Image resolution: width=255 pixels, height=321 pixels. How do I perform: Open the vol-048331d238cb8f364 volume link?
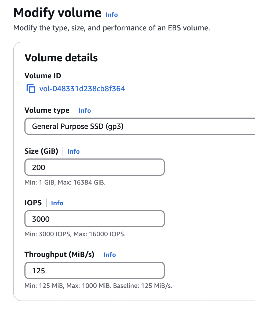(82, 89)
